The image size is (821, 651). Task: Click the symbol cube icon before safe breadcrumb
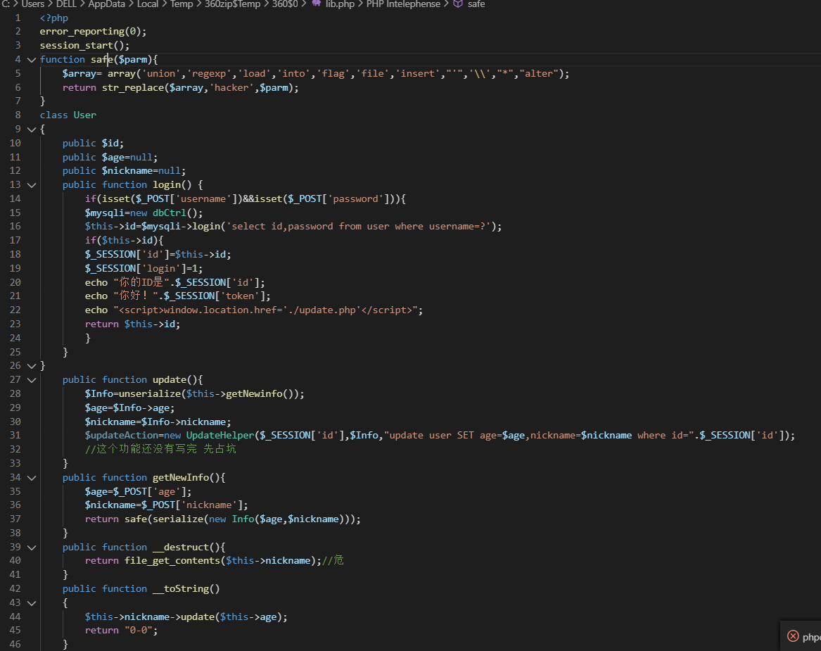click(x=458, y=4)
